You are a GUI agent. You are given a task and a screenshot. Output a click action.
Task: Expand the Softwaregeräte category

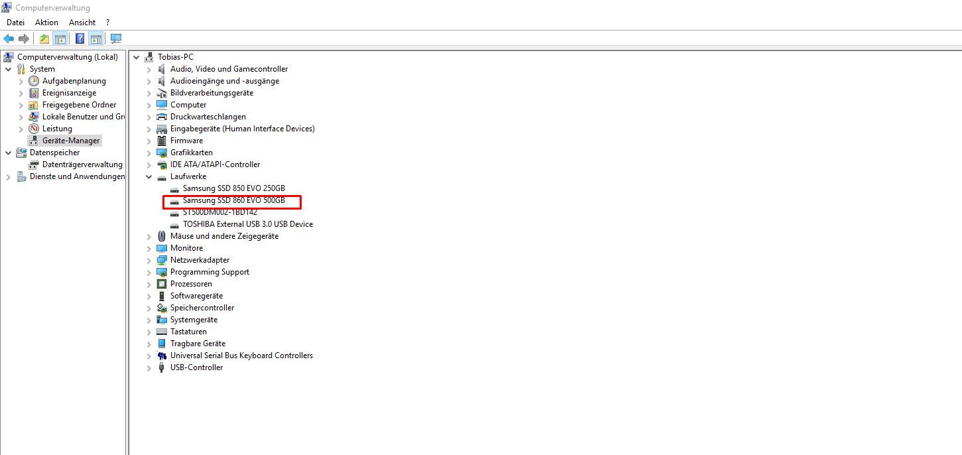149,296
